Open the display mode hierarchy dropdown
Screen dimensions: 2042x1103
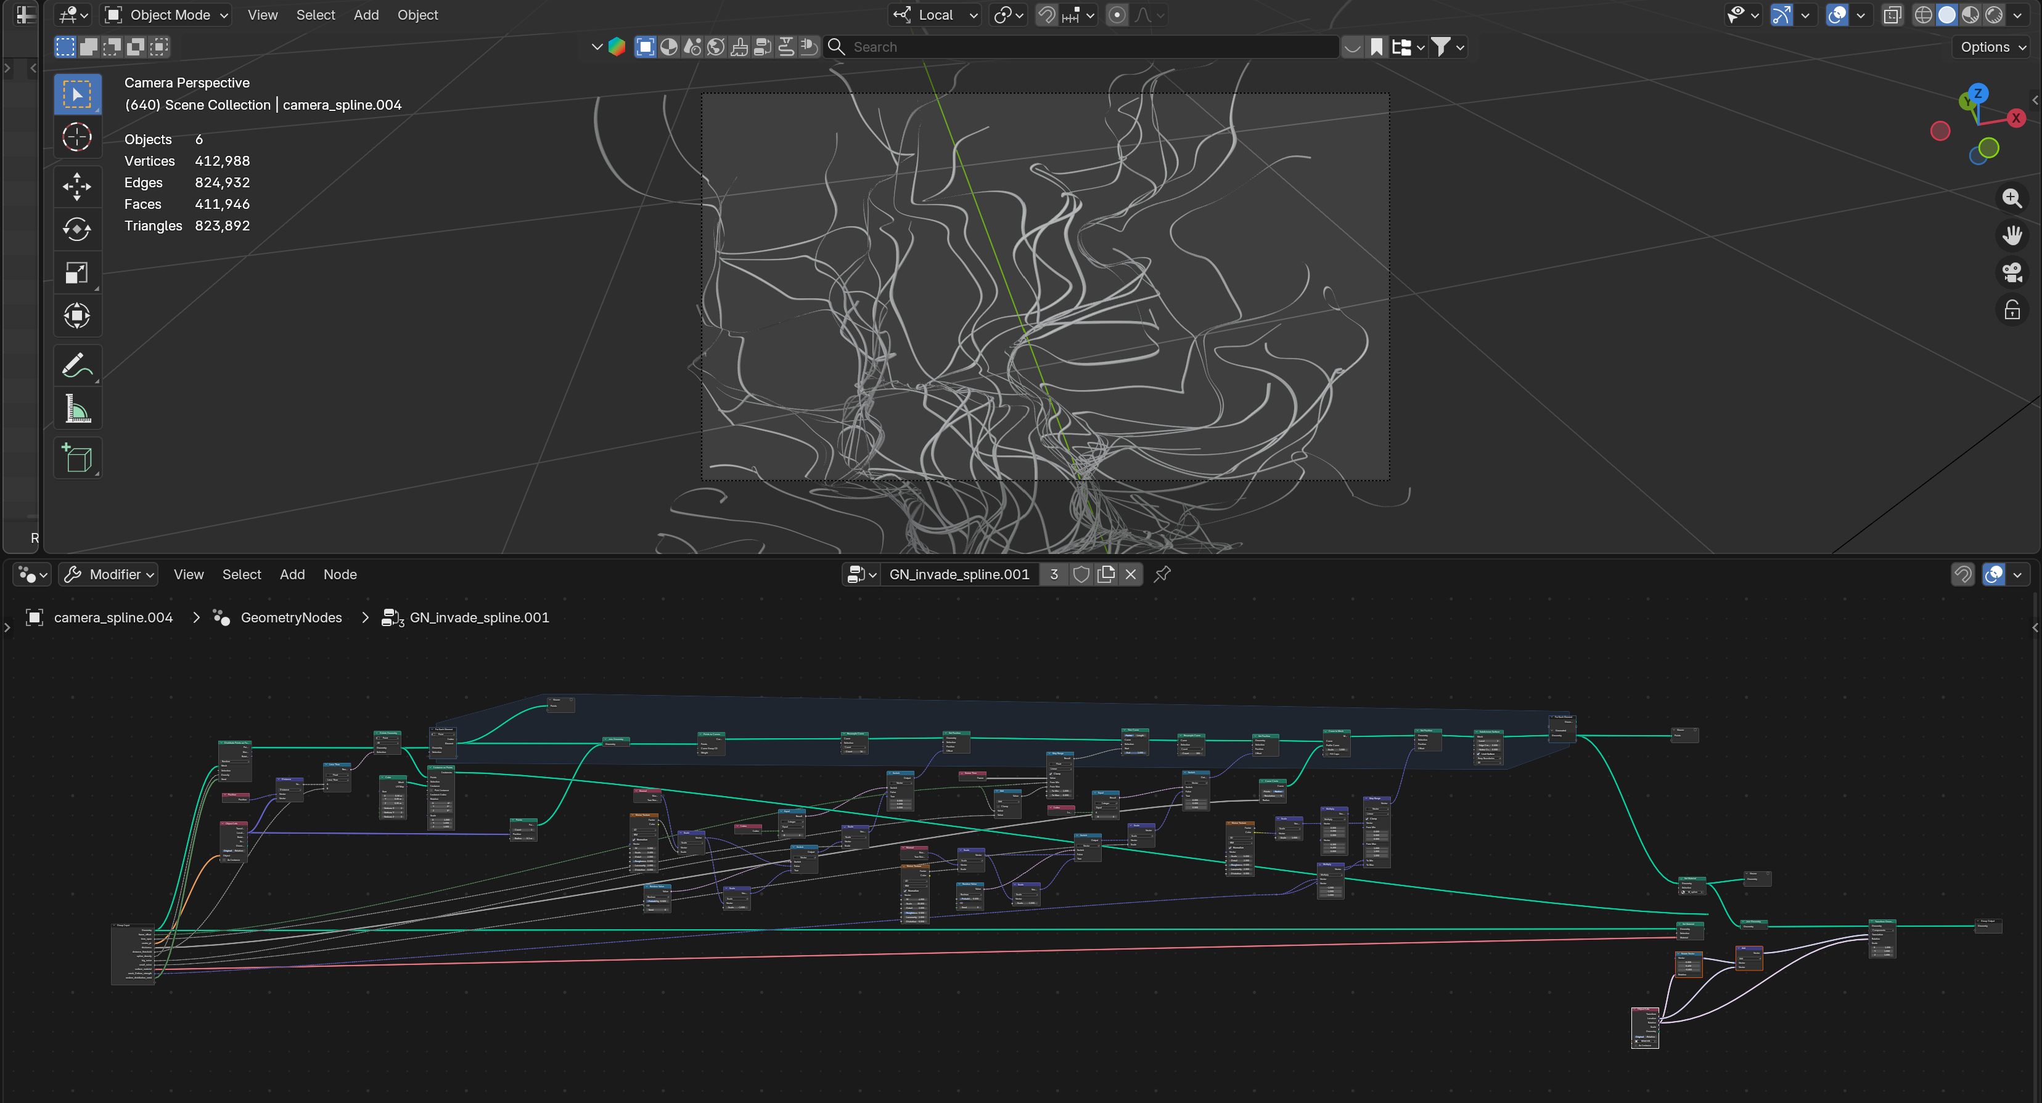point(1408,47)
